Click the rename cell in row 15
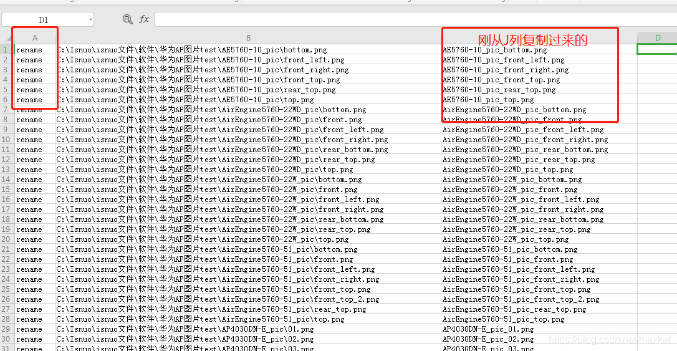Viewport: 677px width, 351px height. coord(35,189)
